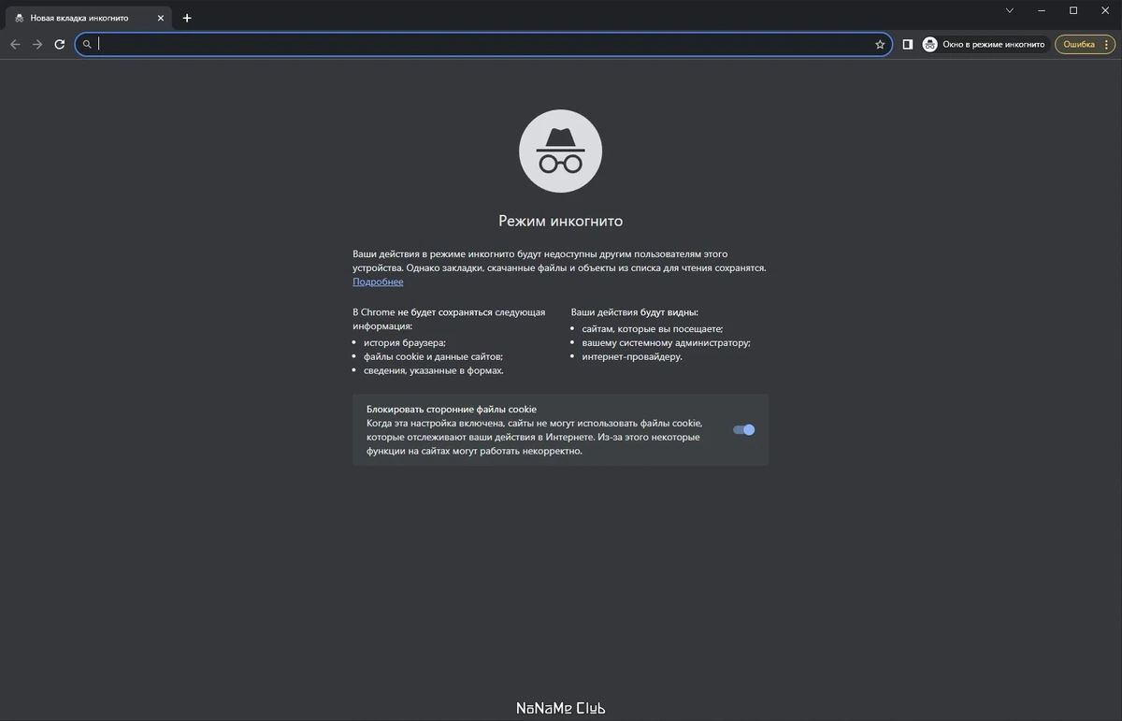Close the Новая вкладка инкогнито tab

click(x=160, y=18)
